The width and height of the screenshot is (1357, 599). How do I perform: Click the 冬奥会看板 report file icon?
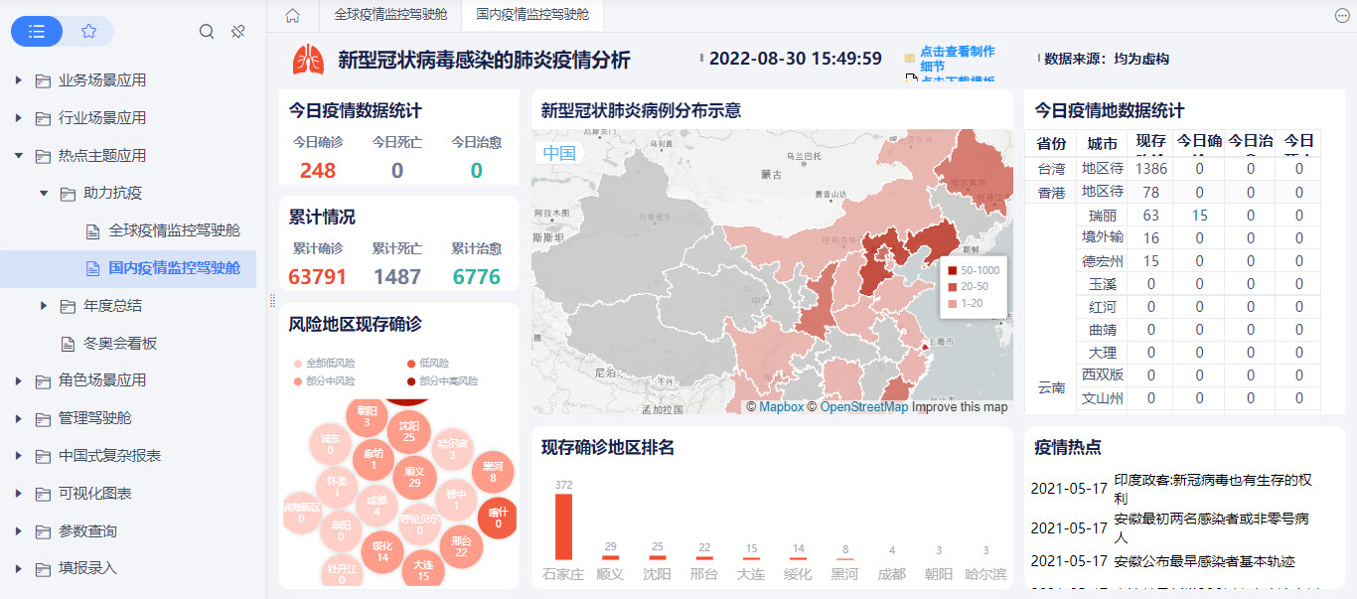point(68,344)
